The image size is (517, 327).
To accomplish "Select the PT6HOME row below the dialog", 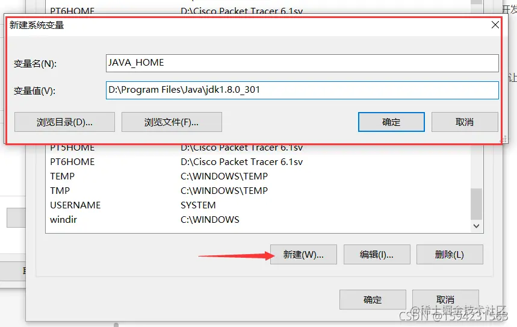I will click(258, 161).
